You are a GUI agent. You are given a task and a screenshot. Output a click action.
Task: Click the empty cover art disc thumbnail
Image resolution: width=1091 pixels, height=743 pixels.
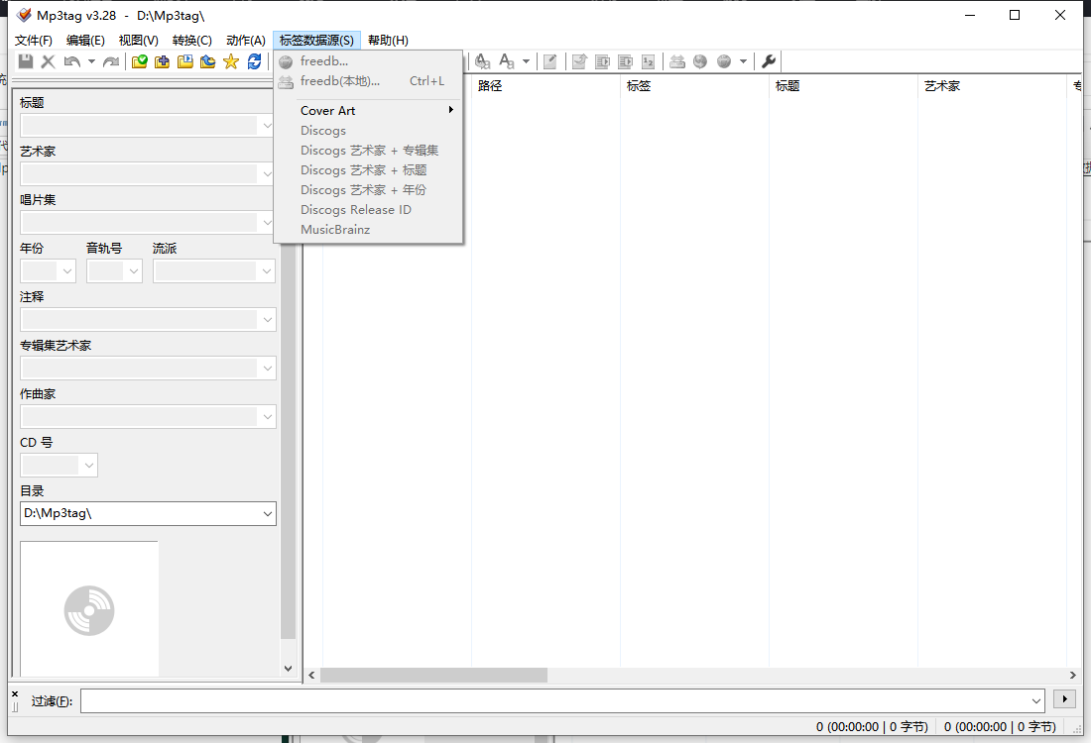89,609
